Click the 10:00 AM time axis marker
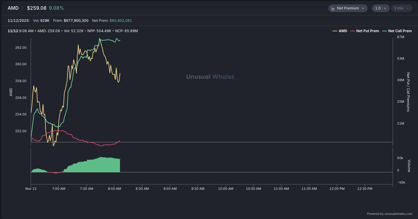 pyautogui.click(x=225, y=189)
